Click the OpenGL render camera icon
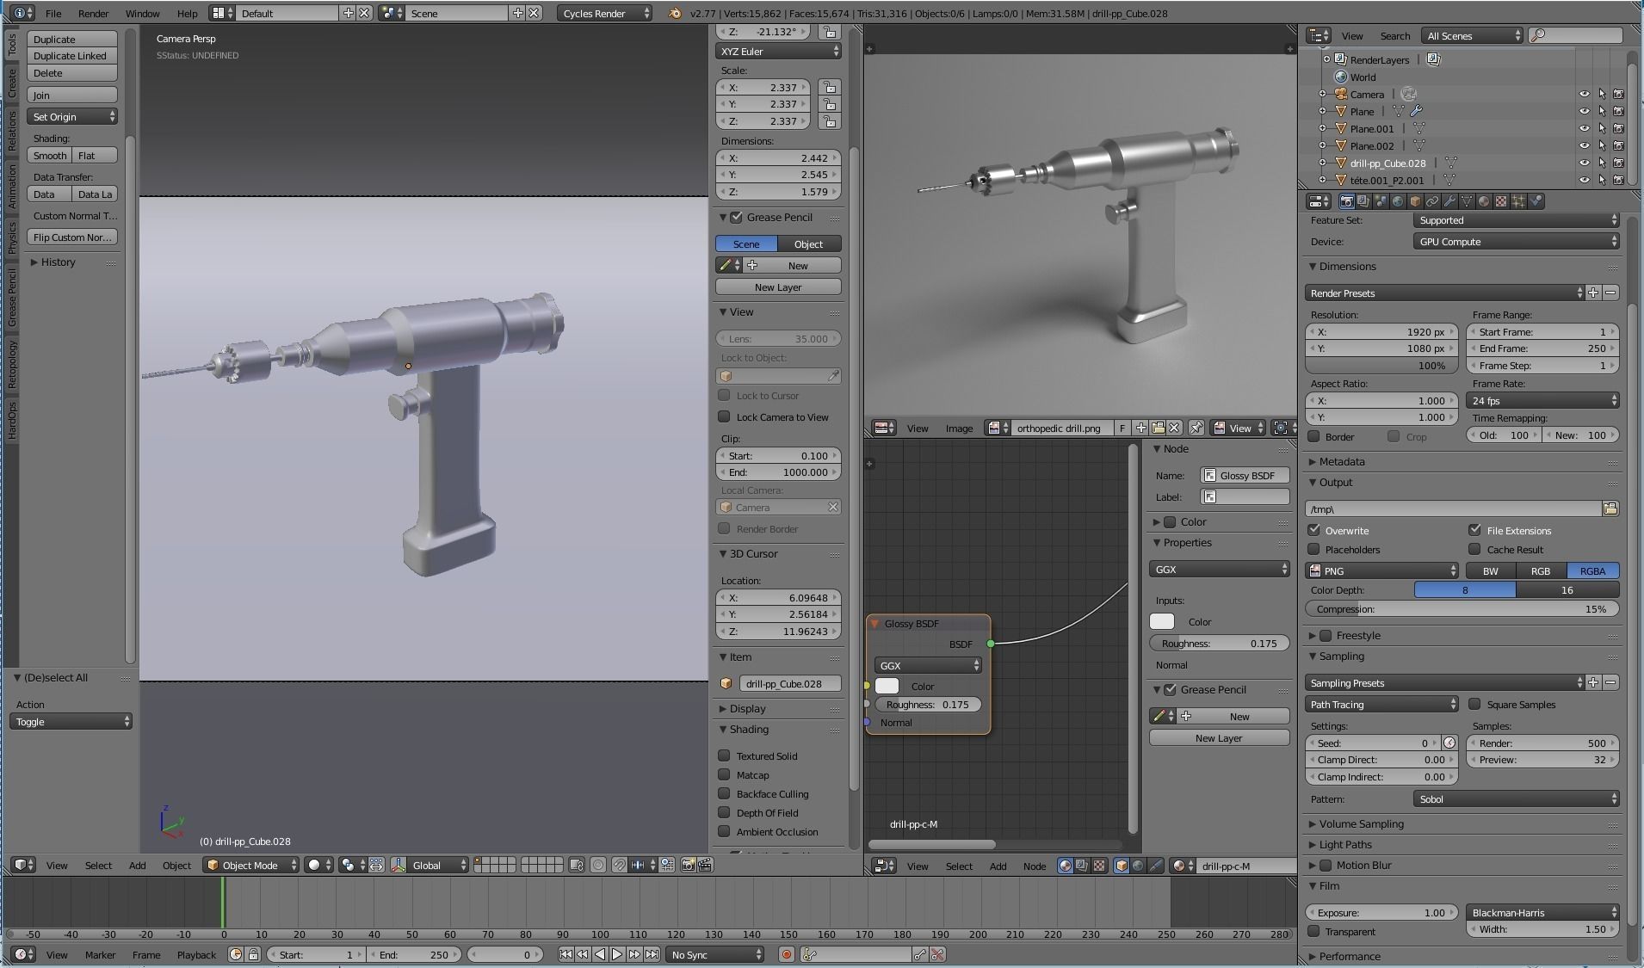Viewport: 1644px width, 968px height. click(688, 865)
